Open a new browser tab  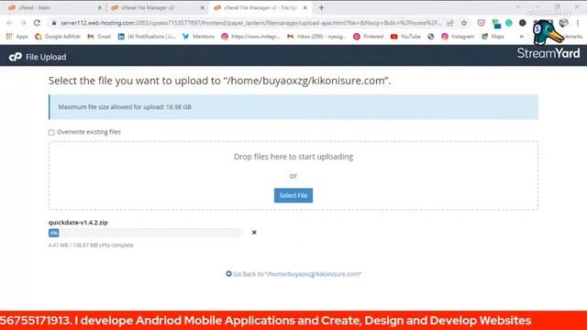coord(321,7)
